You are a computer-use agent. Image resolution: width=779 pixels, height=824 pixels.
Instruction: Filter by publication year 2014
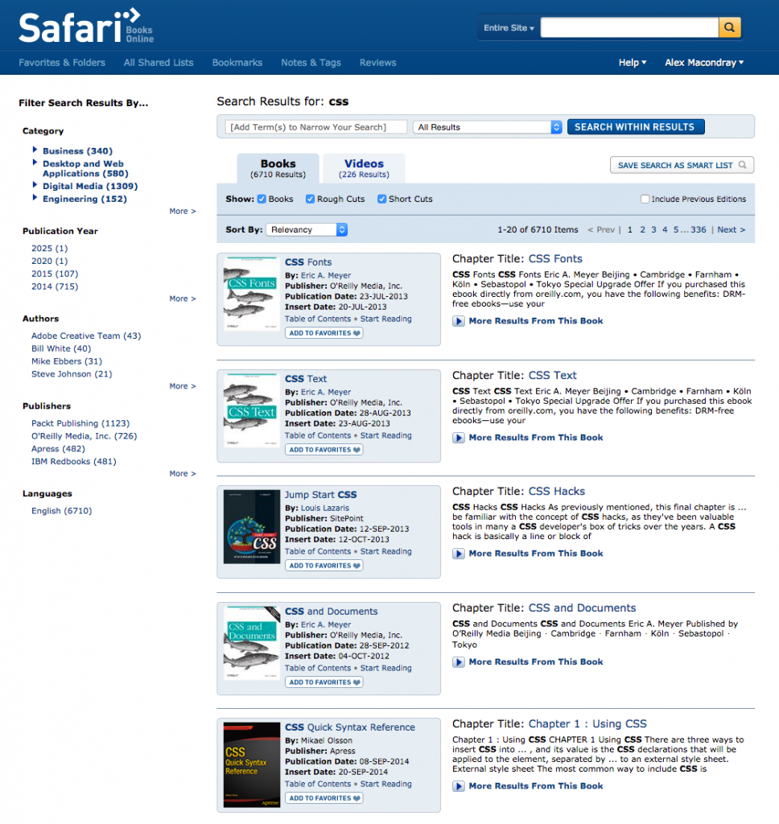click(x=55, y=286)
